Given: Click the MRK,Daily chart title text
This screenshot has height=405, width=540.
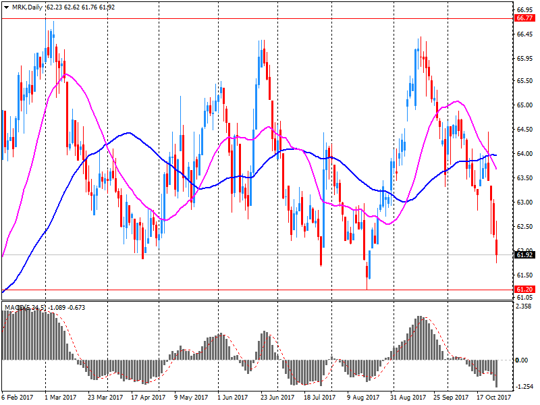Looking at the screenshot, I should coord(27,7).
